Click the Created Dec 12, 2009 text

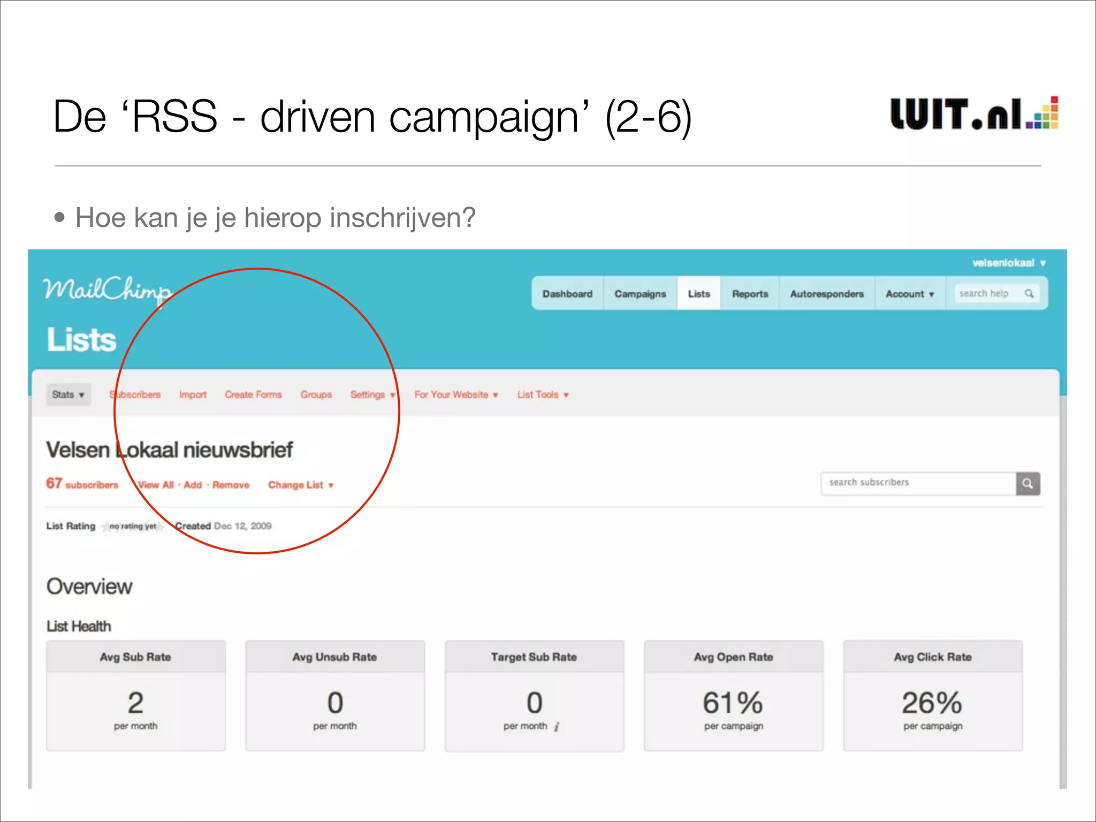tap(223, 526)
